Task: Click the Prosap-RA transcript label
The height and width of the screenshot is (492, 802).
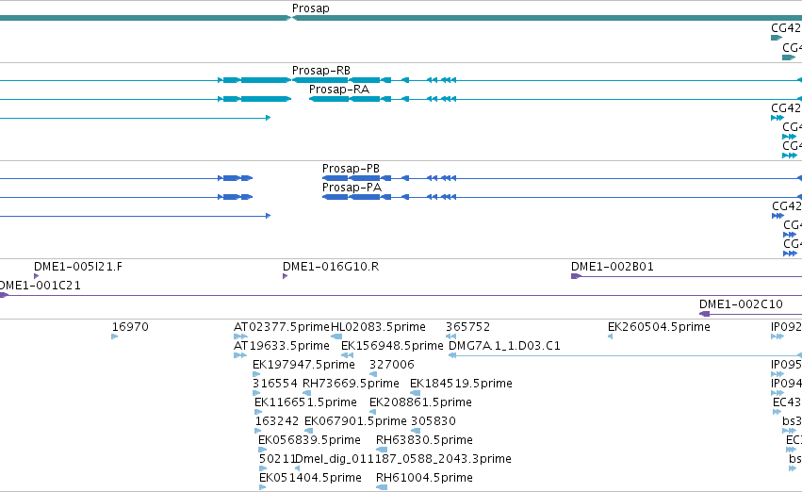Action: (338, 89)
